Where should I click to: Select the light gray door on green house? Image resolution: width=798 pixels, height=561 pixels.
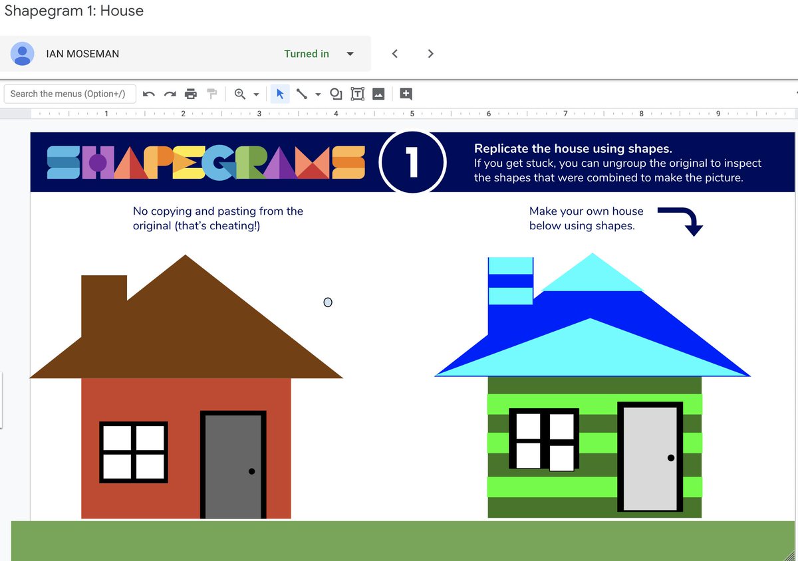pyautogui.click(x=650, y=457)
